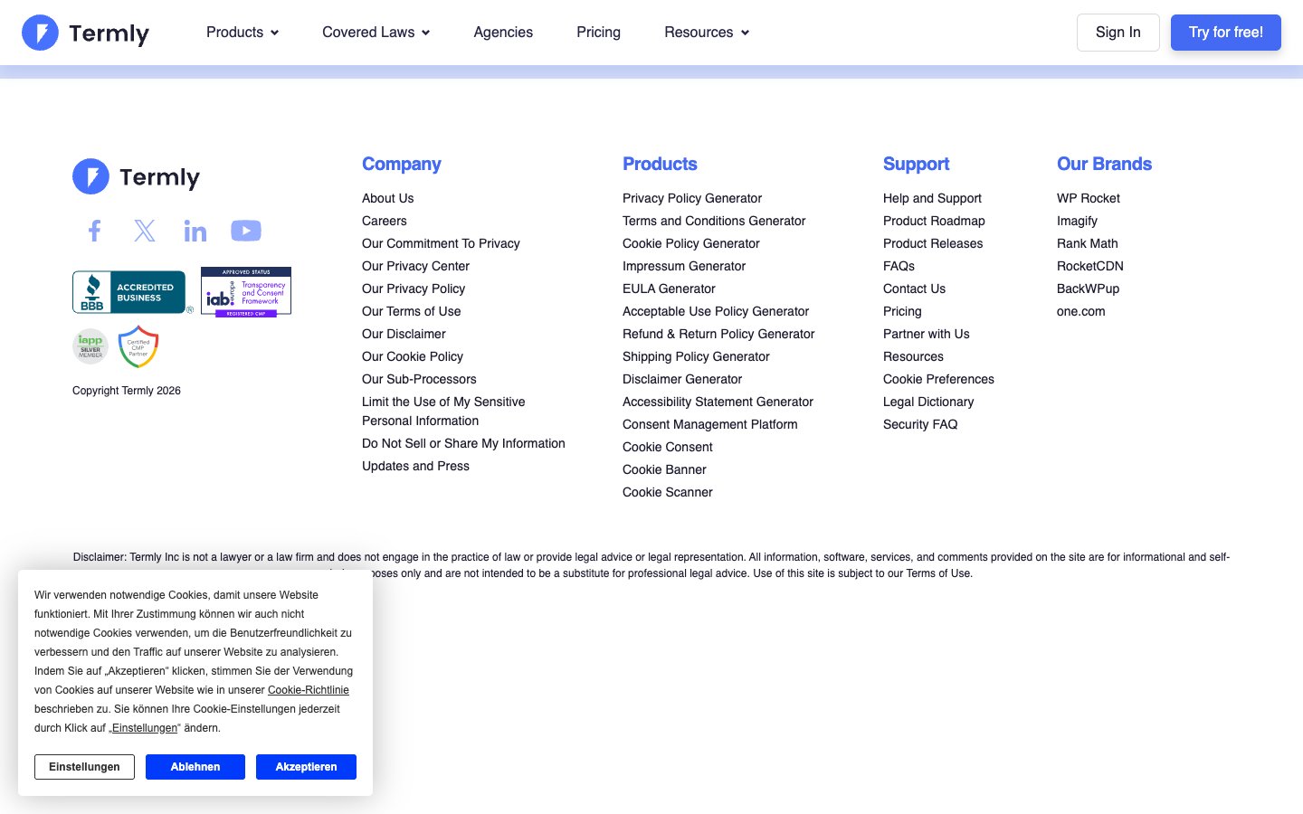Click the Sign In button
The image size is (1303, 814).
[1118, 32]
